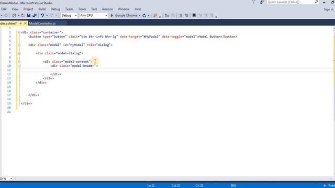
Task: Click the Google Chrome run button label
Action: coord(126,15)
